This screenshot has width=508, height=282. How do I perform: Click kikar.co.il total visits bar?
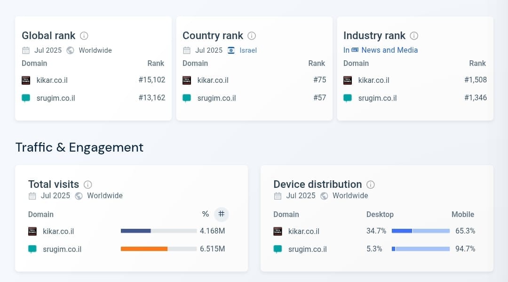159,231
